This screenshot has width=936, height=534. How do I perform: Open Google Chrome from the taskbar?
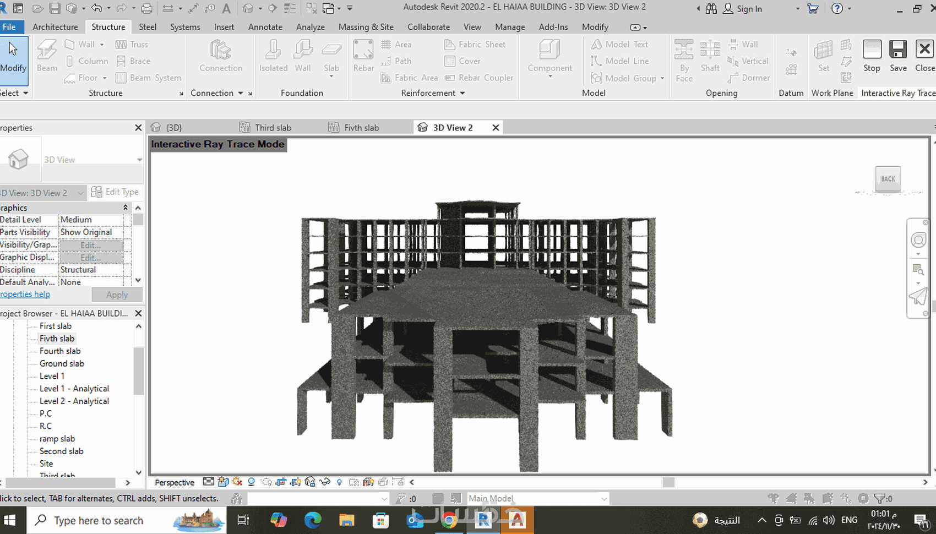(x=449, y=520)
